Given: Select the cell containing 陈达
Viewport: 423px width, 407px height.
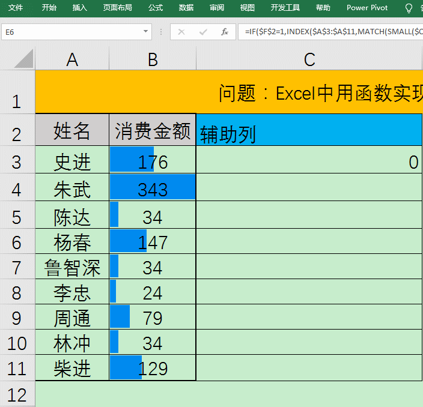Looking at the screenshot, I should tap(72, 215).
